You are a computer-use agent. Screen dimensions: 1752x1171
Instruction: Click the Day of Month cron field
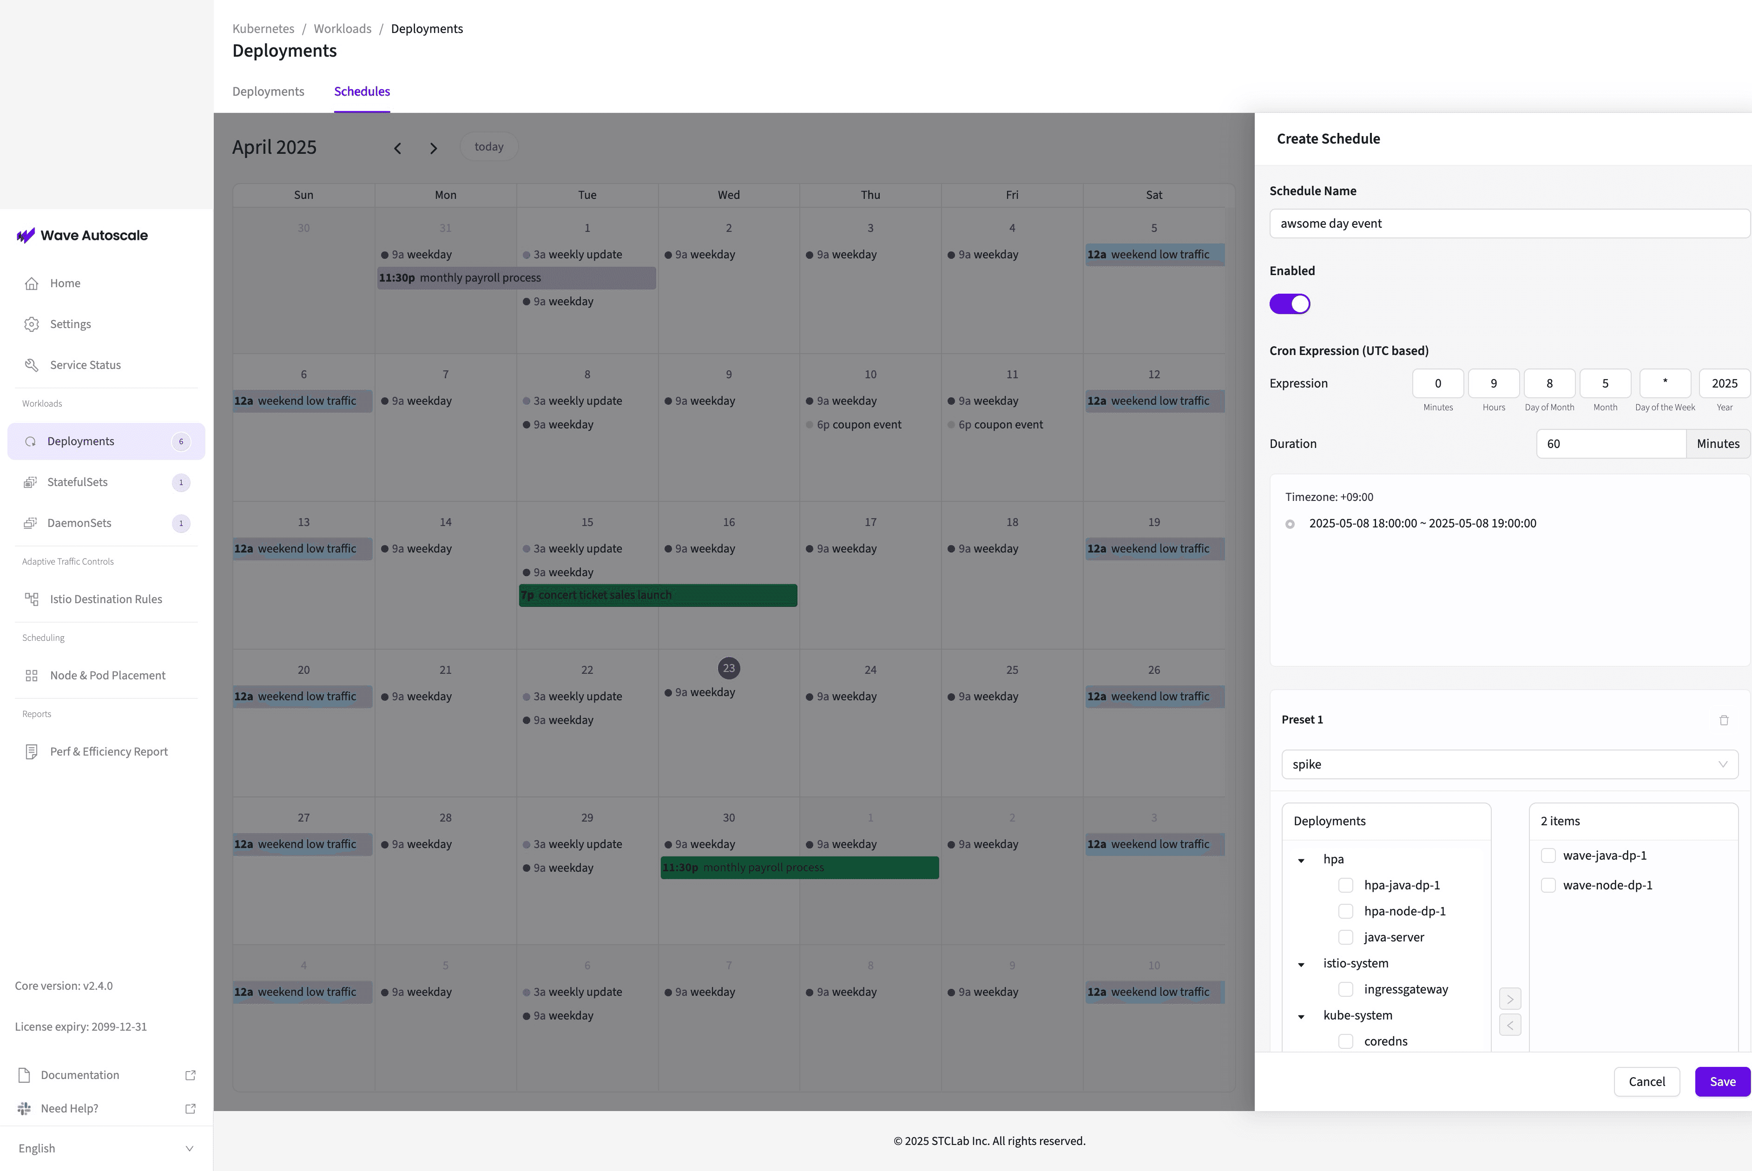(x=1550, y=383)
